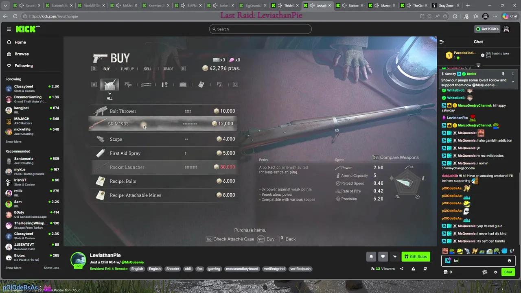The width and height of the screenshot is (521, 293).
Task: Switch to ThisIsG browser tab
Action: point(286,6)
